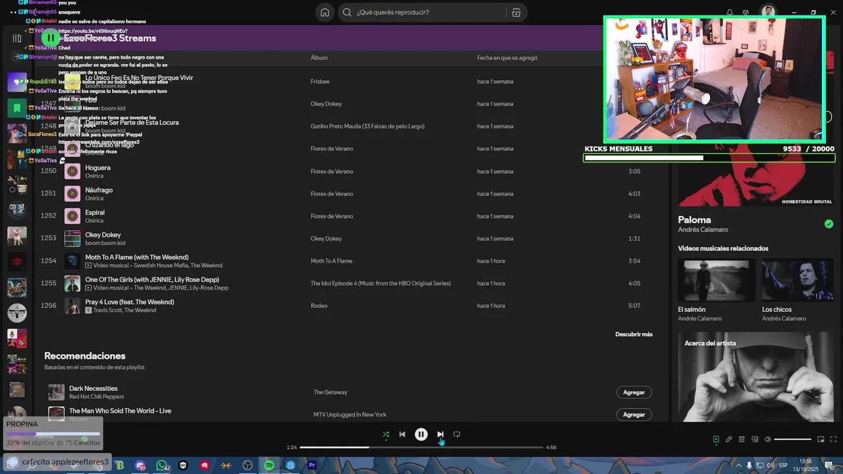Image resolution: width=843 pixels, height=474 pixels.
Task: Sort by the Álbum column header
Action: (x=319, y=58)
